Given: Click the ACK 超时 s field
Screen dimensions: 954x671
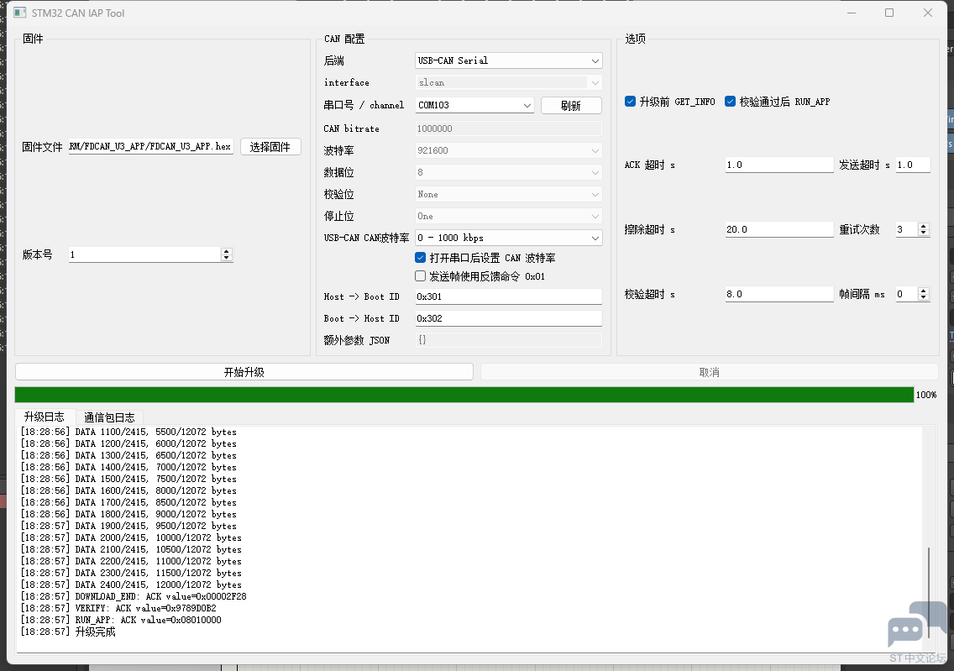Looking at the screenshot, I should [779, 165].
